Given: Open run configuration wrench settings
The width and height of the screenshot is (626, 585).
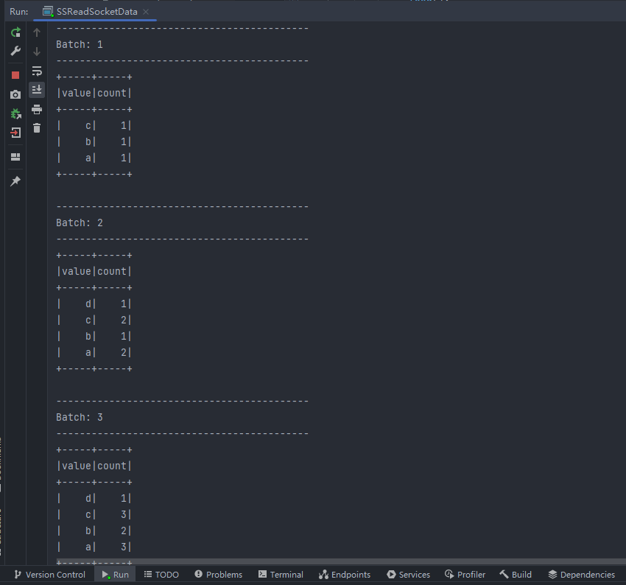Looking at the screenshot, I should [x=15, y=52].
